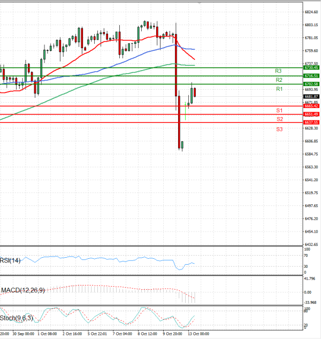The width and height of the screenshot is (321, 339).
Task: Click the S2 support label
Action: point(279,119)
